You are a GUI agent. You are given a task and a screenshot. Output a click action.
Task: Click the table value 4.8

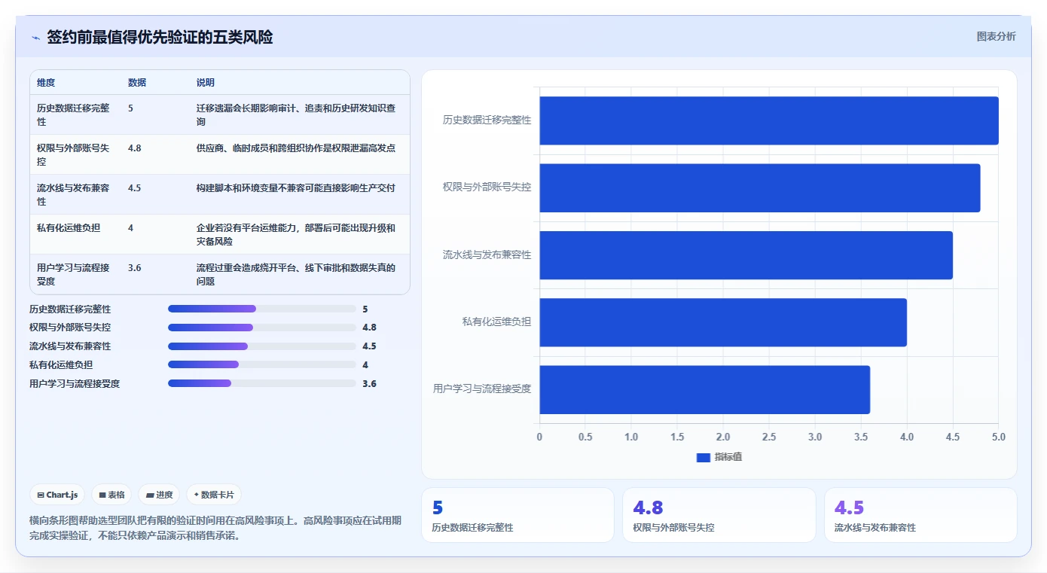tap(135, 148)
